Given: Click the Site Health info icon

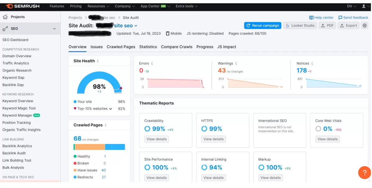Looking at the screenshot, I should (x=98, y=61).
